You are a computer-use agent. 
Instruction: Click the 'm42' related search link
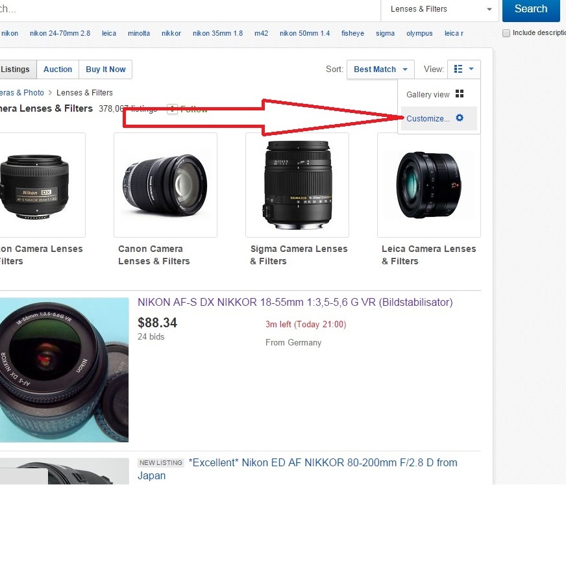coord(261,33)
